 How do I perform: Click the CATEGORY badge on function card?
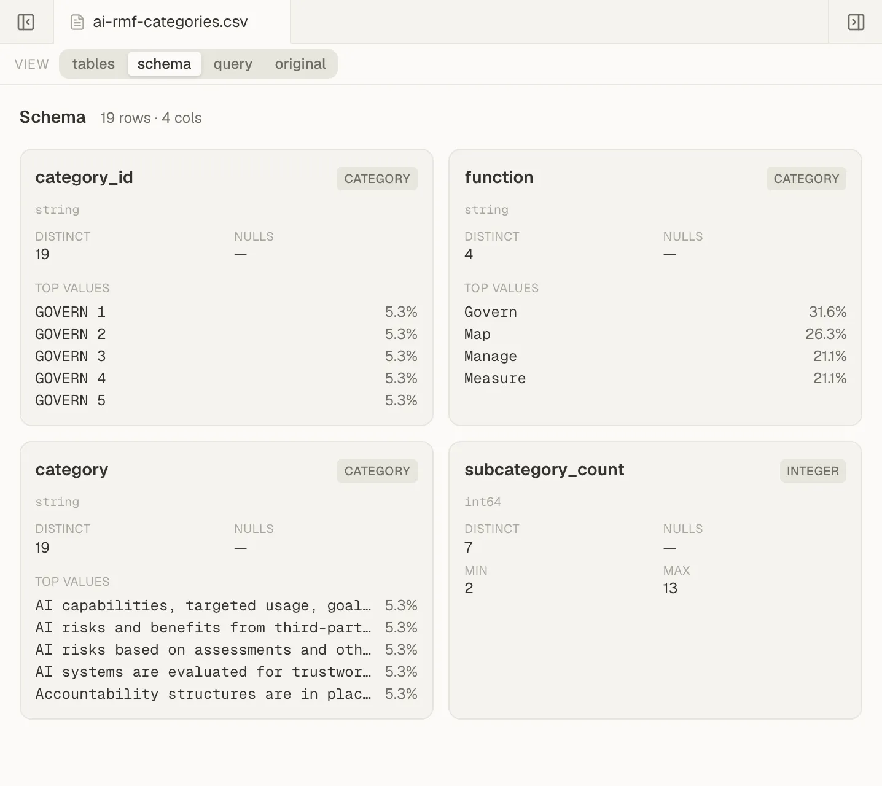coord(806,179)
